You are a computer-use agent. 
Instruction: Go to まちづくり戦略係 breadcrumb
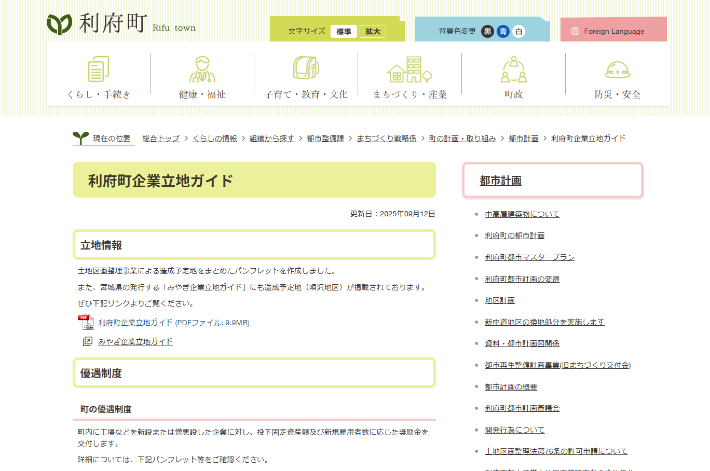(x=387, y=138)
